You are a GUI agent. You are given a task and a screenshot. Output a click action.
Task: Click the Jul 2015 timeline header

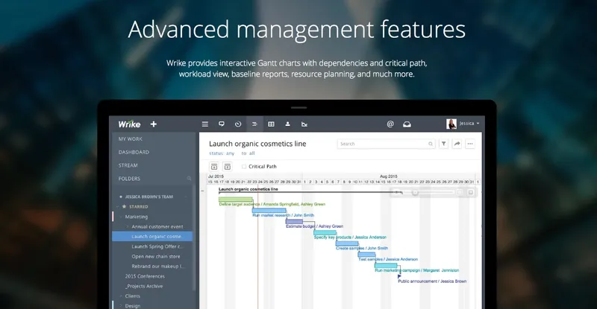coord(216,176)
